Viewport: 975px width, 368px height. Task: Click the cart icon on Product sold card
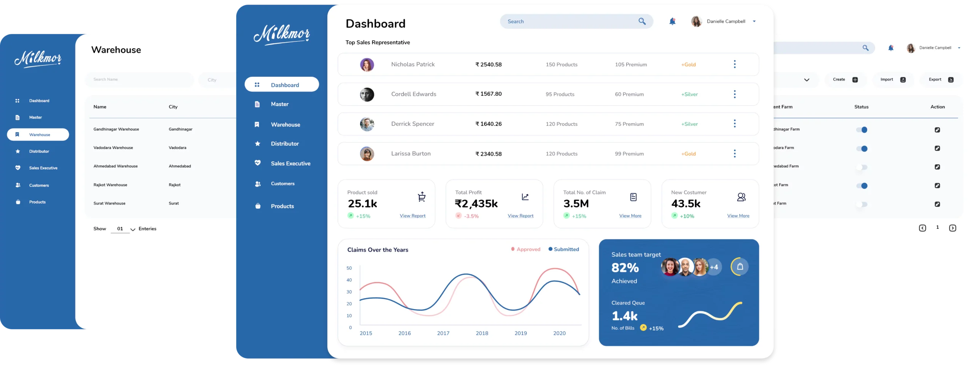[422, 197]
